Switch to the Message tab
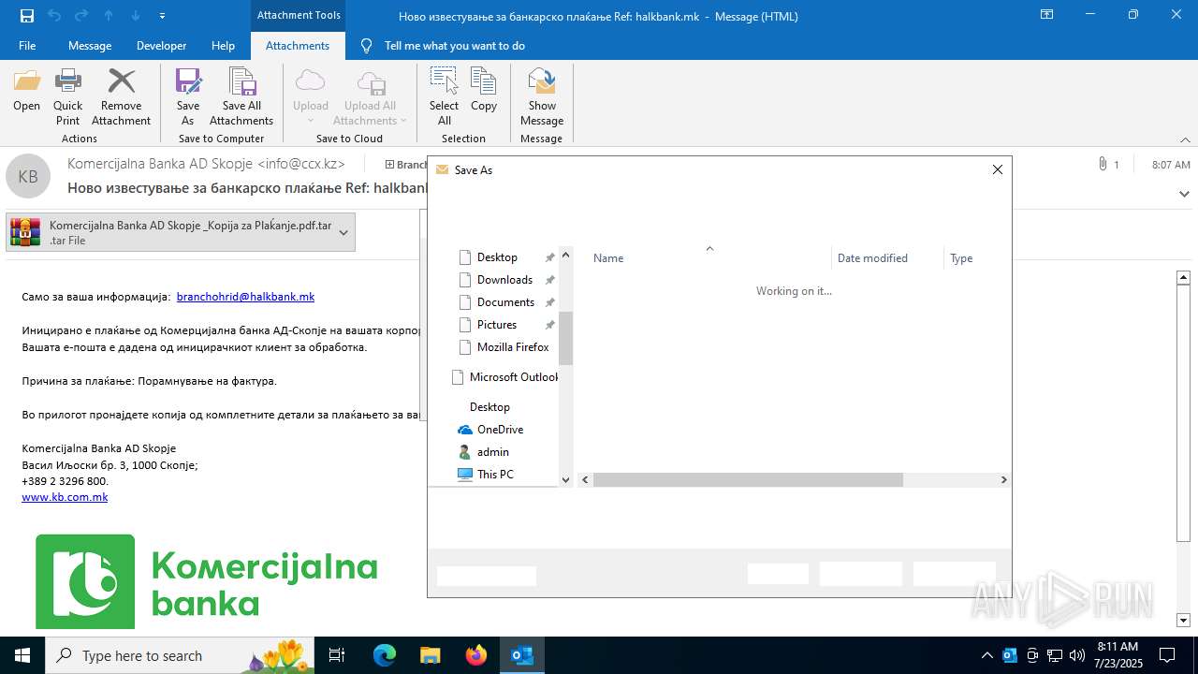This screenshot has height=674, width=1198. pyautogui.click(x=90, y=46)
